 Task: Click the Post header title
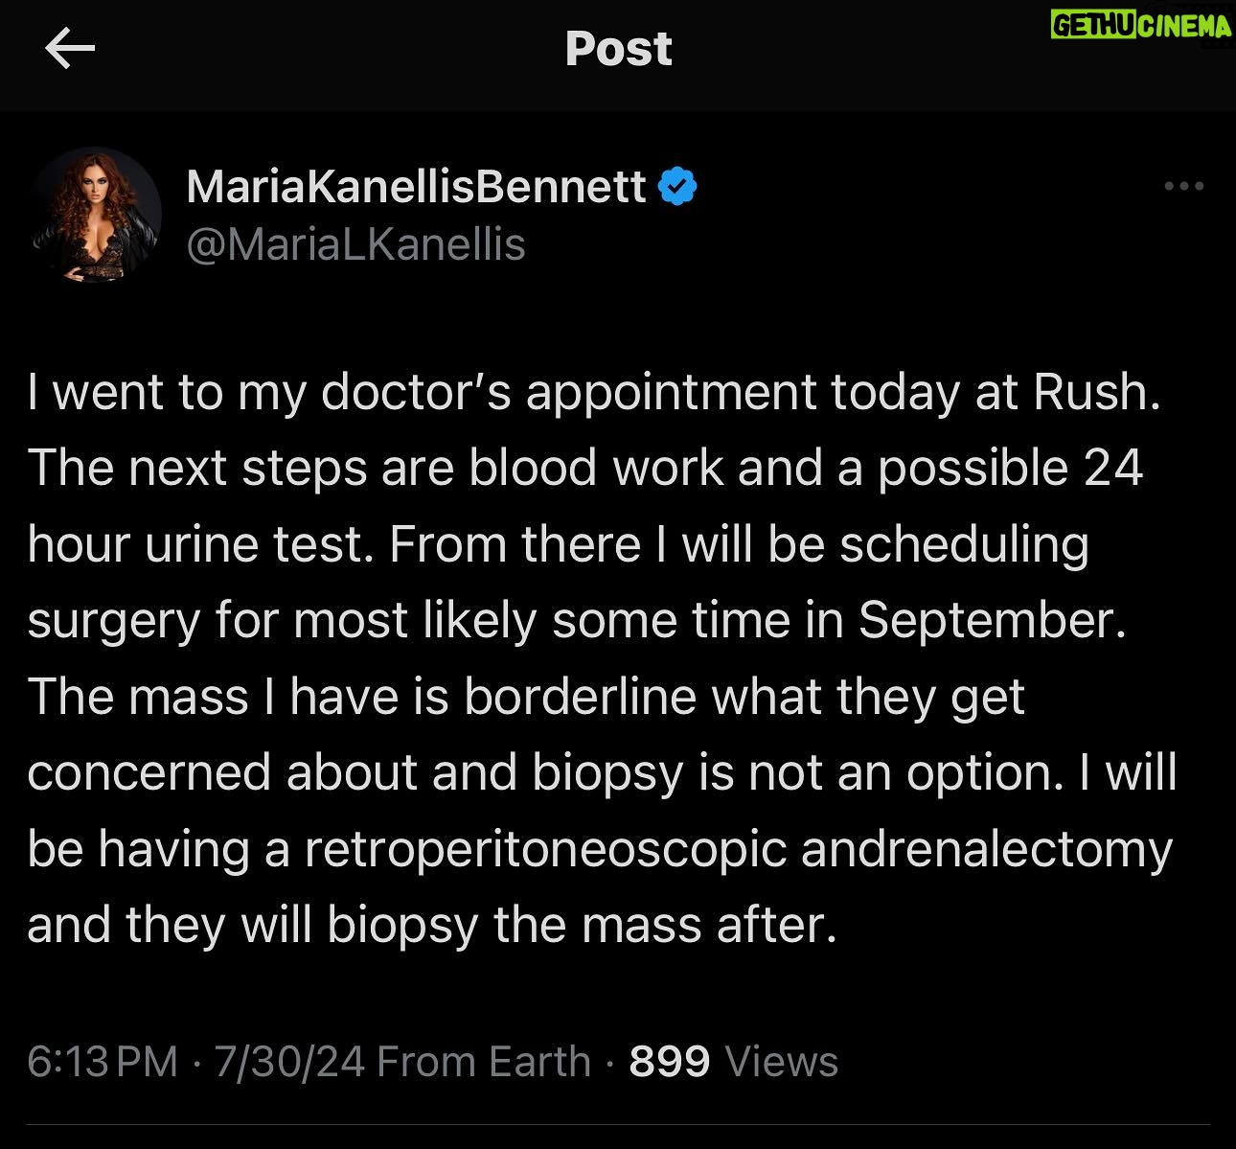pos(618,49)
